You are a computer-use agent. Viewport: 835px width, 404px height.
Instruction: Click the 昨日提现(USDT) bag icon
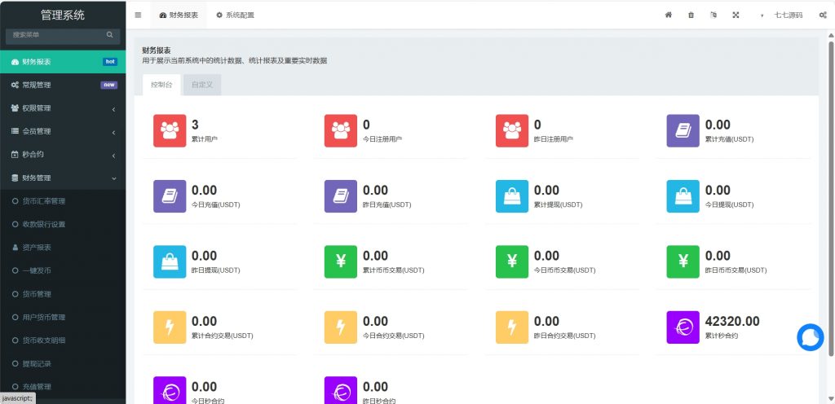pos(170,261)
